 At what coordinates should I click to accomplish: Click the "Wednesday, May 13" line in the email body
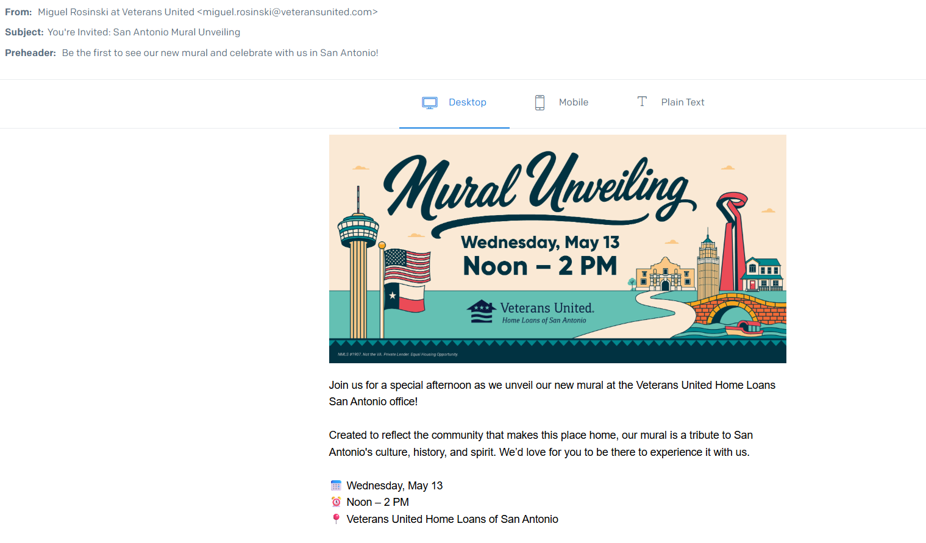[394, 486]
